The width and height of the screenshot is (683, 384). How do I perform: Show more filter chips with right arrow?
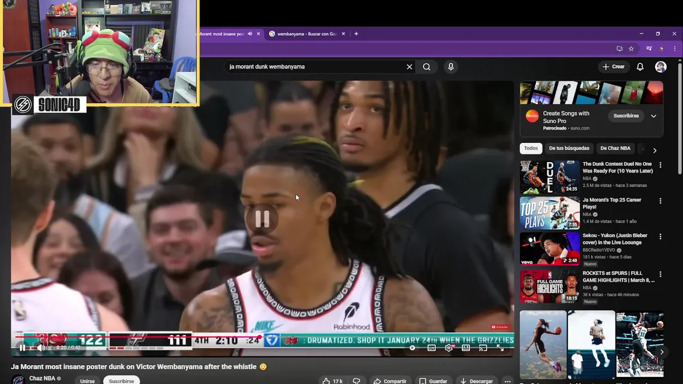pos(655,150)
